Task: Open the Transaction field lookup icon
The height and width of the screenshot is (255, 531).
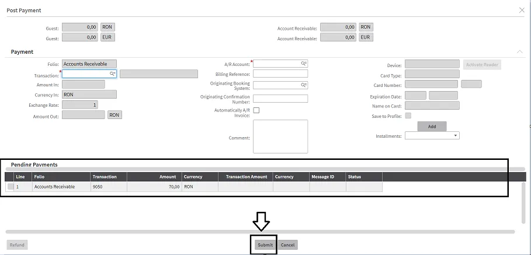Action: point(112,74)
